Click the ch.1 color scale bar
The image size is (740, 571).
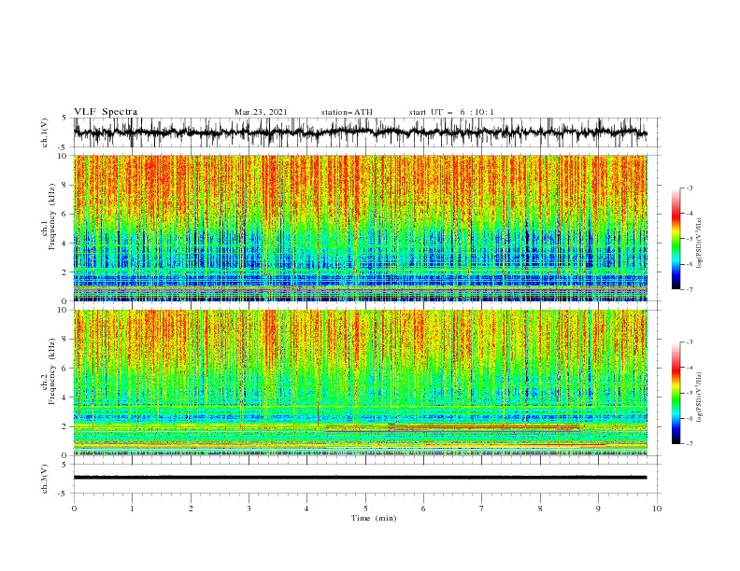[x=676, y=239]
